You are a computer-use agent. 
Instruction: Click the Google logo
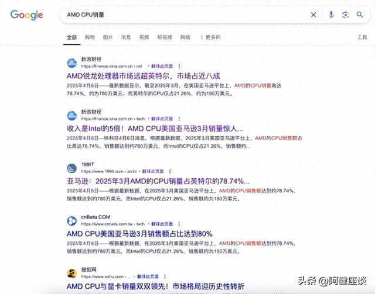click(26, 15)
